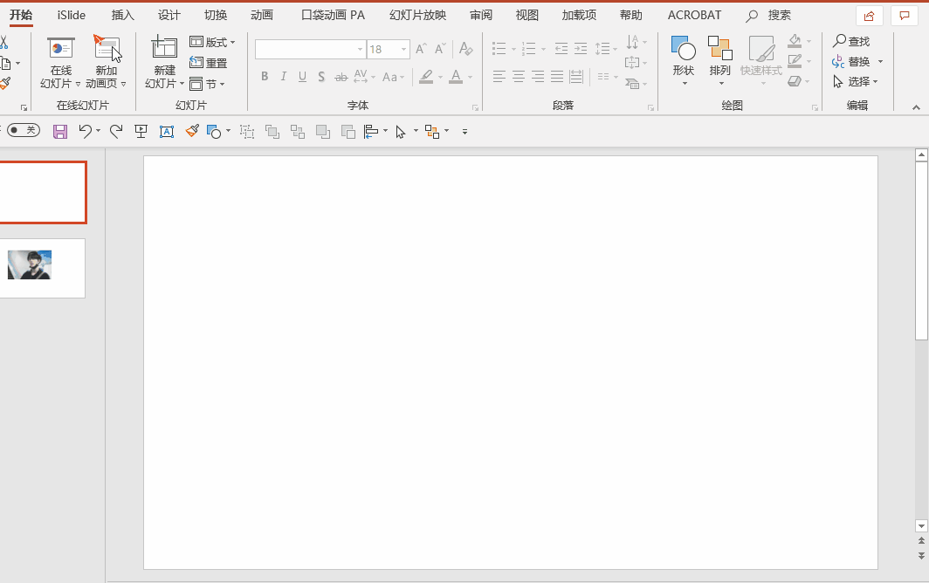Viewport: 929px width, 583px height.
Task: Toggle the 关 autosave switch
Action: pos(24,130)
